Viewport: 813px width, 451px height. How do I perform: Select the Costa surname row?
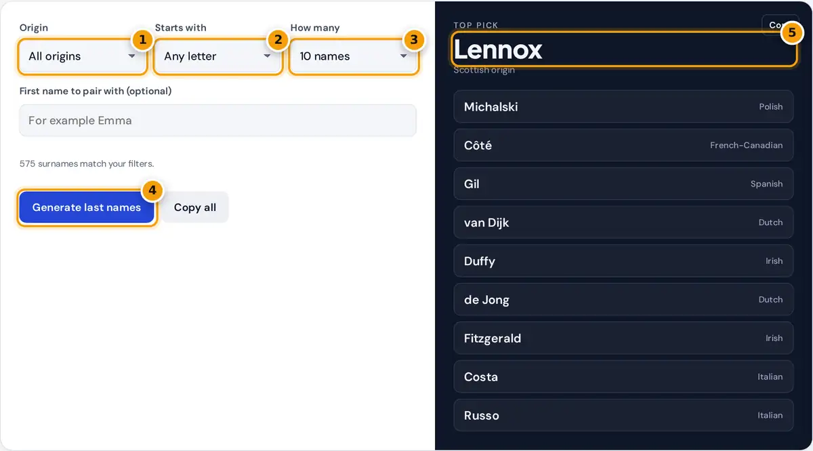tap(623, 377)
